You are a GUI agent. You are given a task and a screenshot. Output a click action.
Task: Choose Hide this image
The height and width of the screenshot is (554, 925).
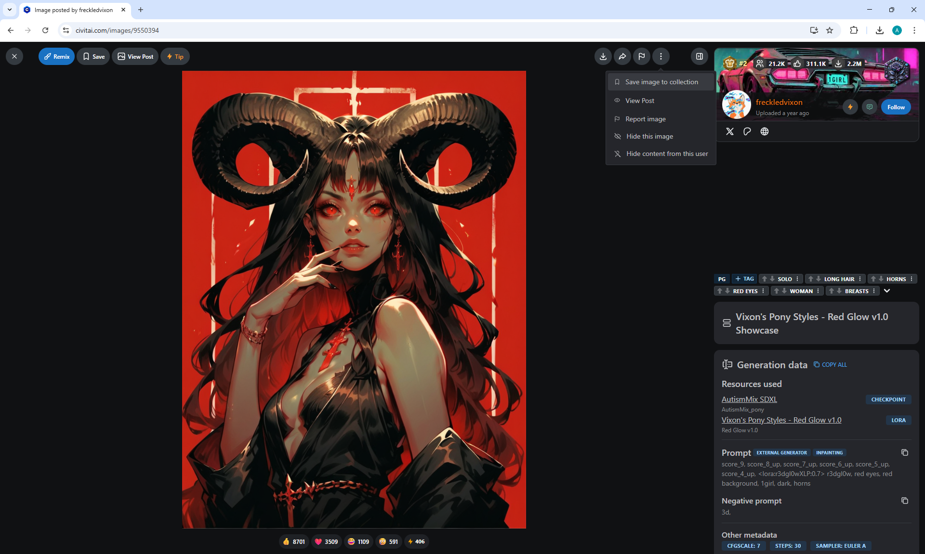pos(649,136)
